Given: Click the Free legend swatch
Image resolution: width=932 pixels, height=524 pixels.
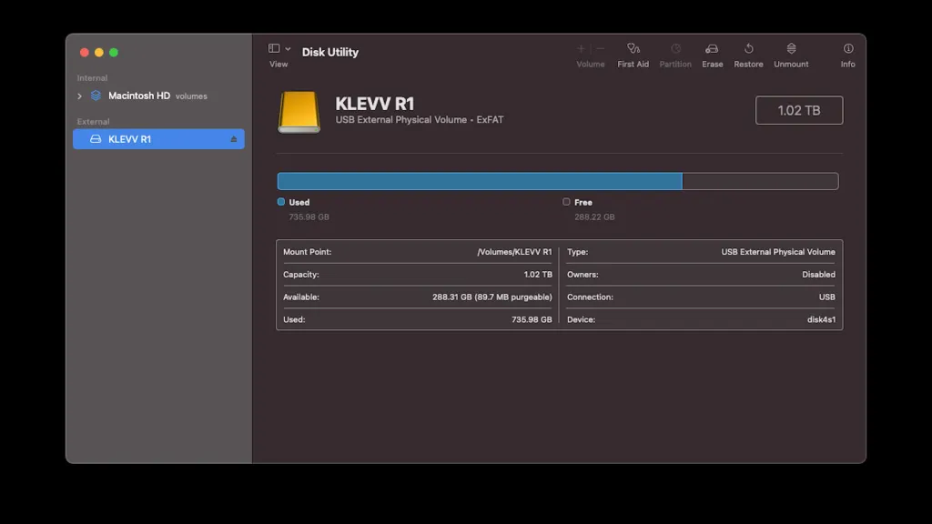Looking at the screenshot, I should pyautogui.click(x=566, y=202).
